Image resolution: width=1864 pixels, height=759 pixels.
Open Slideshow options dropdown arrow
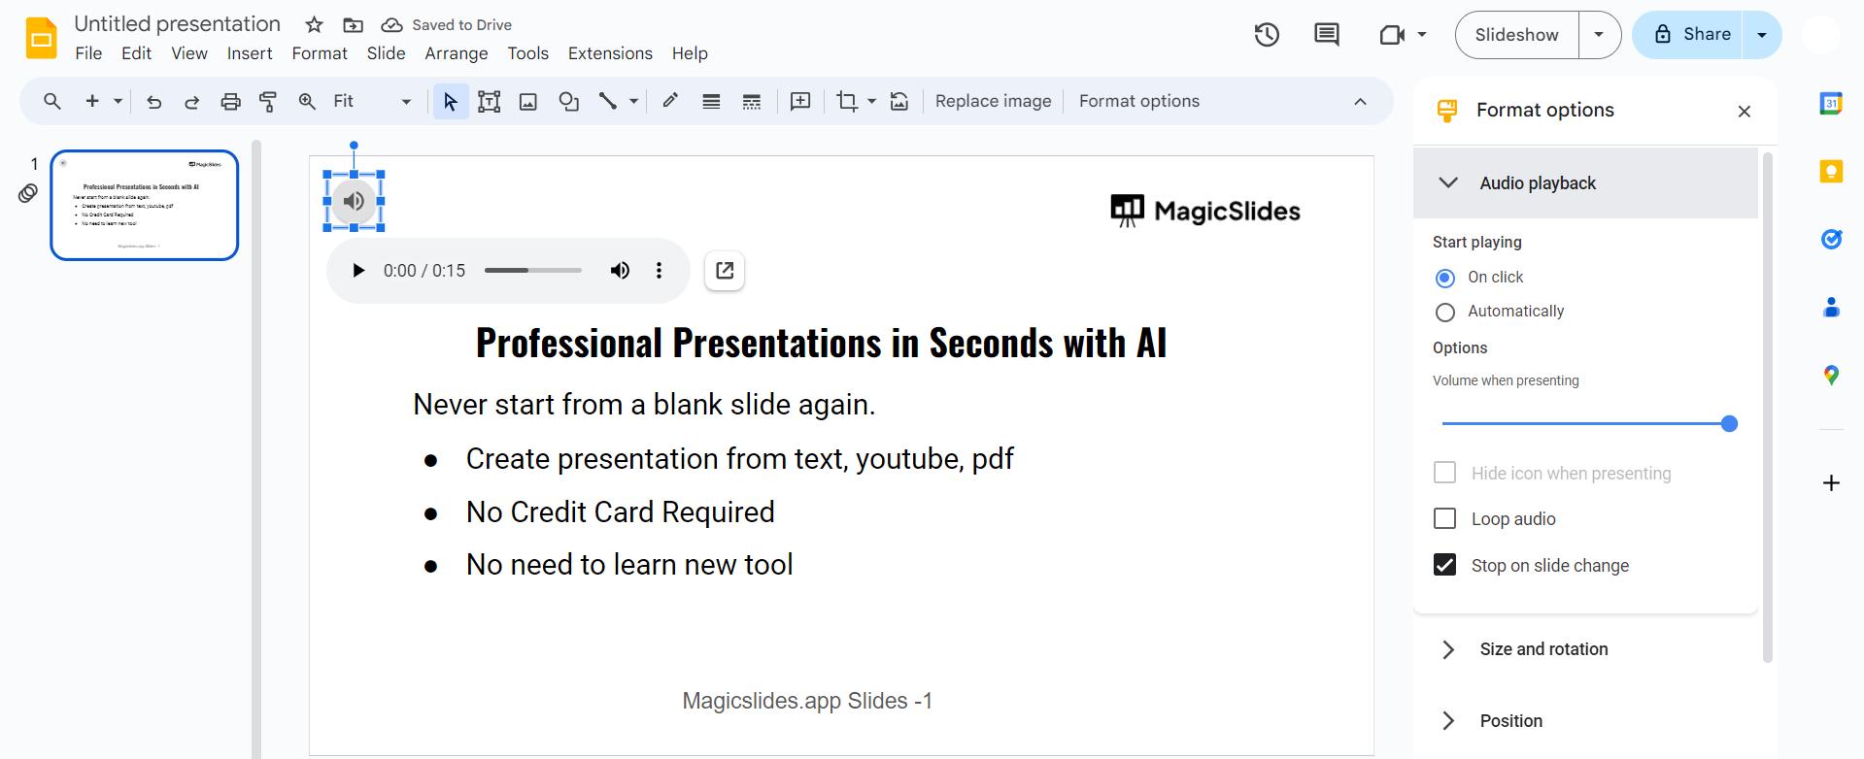pos(1599,35)
